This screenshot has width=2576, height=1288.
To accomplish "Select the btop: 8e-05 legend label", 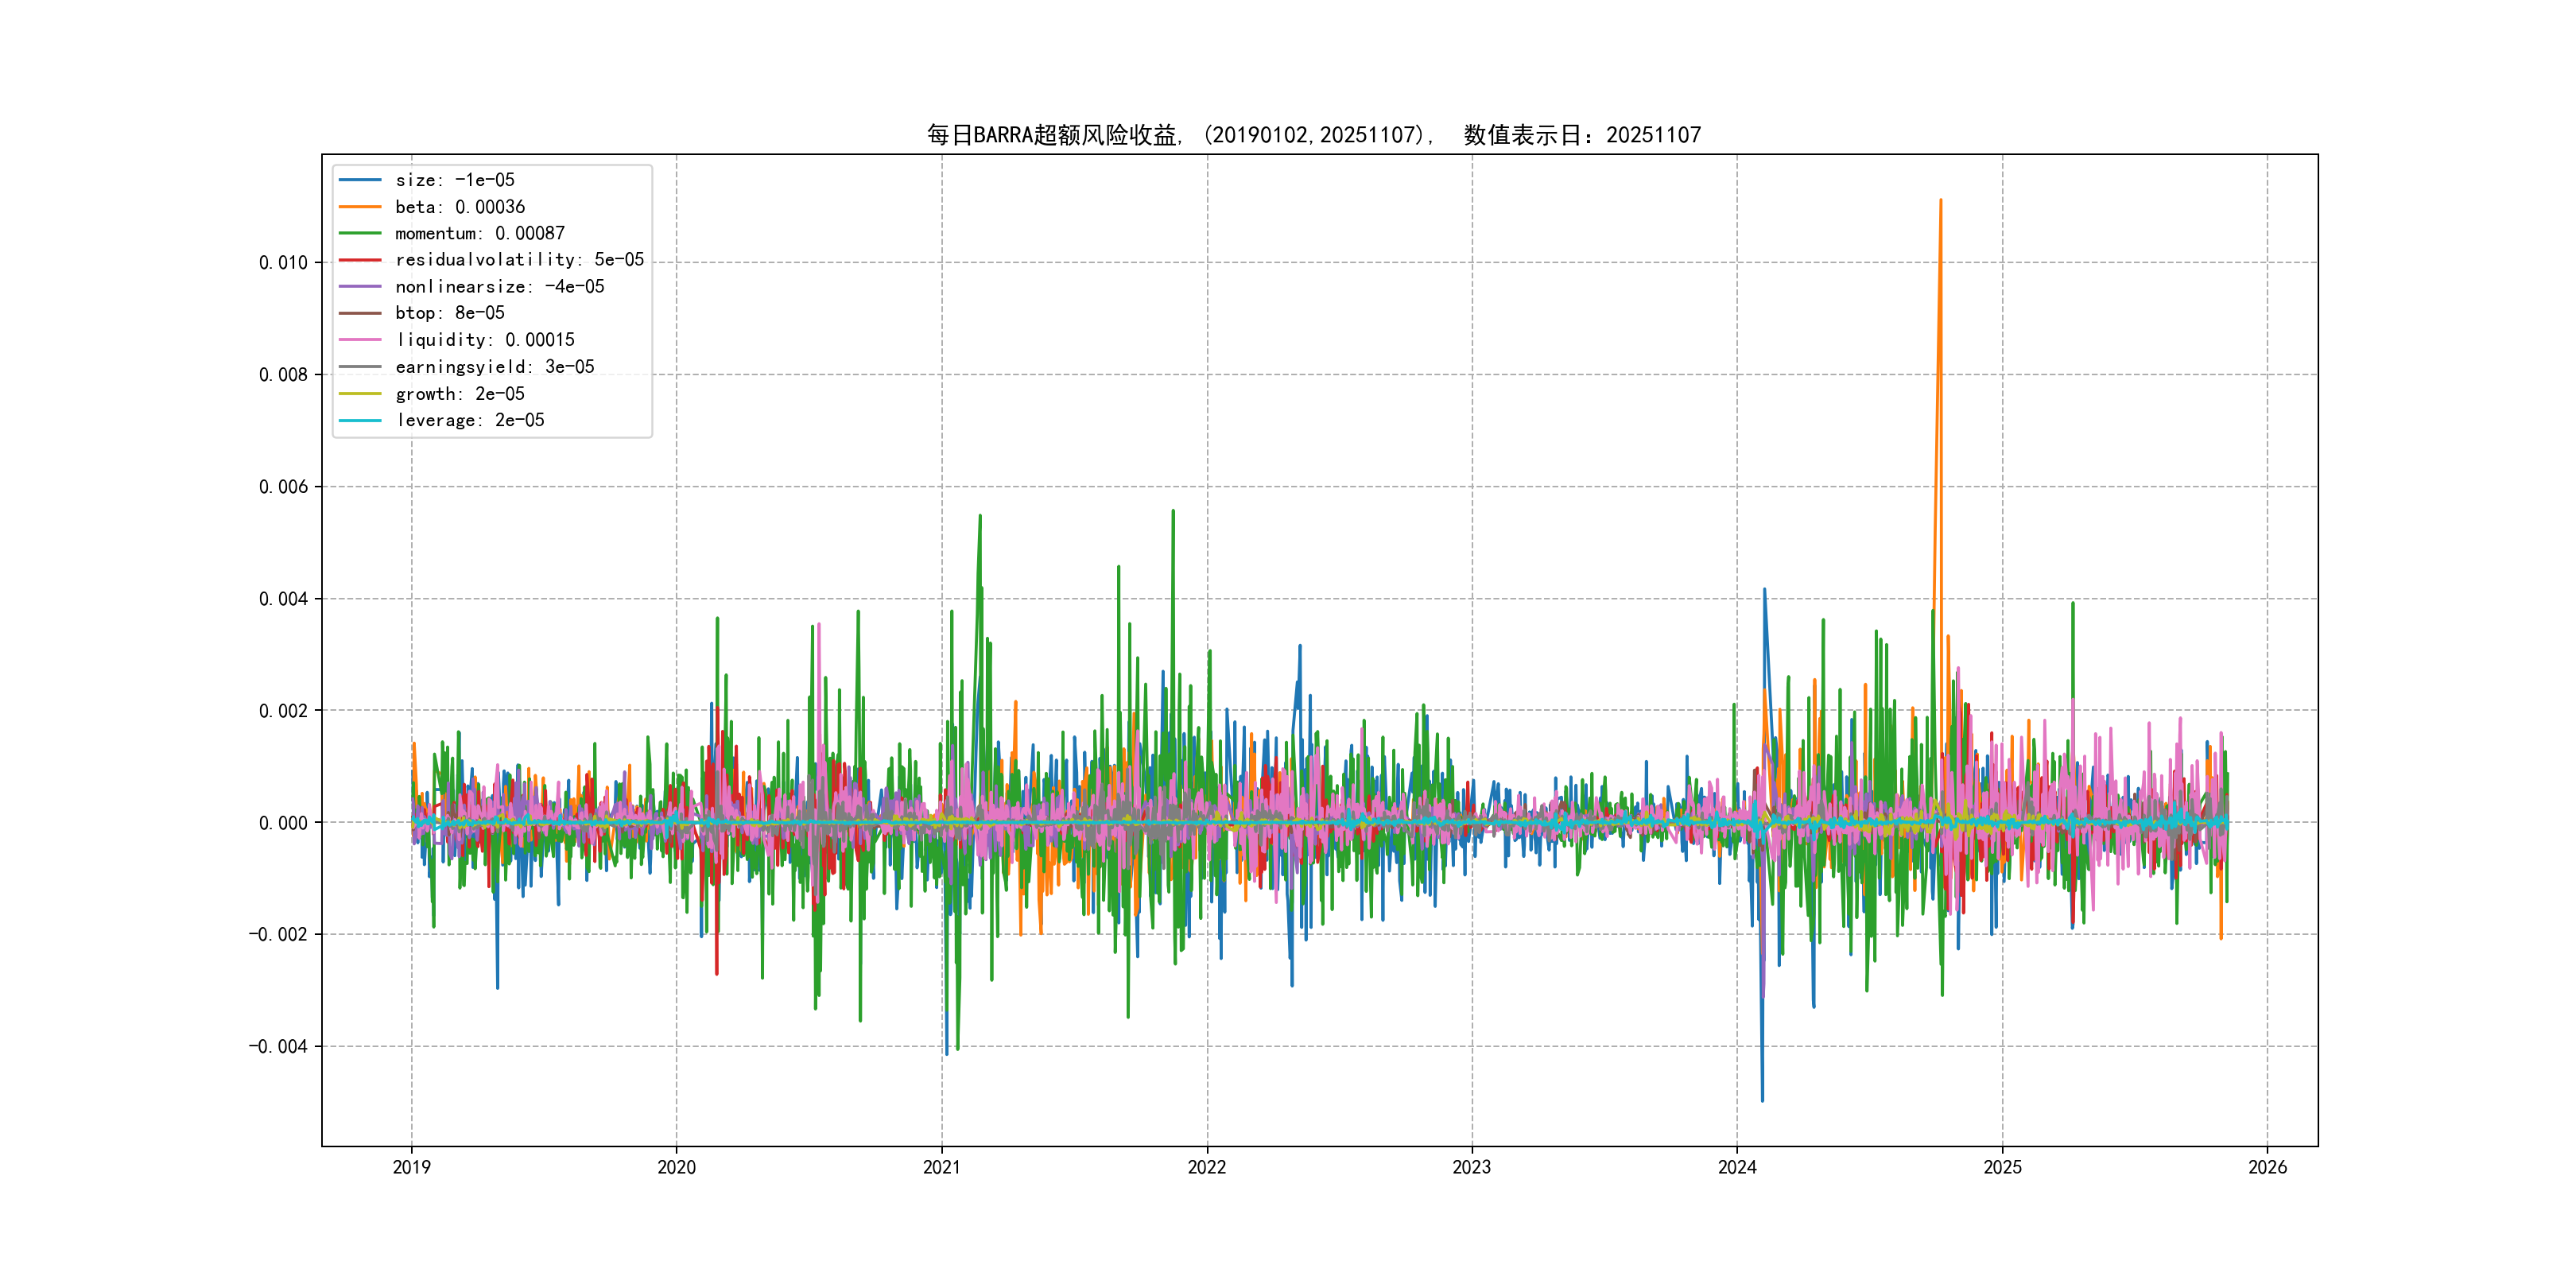I will click(449, 313).
